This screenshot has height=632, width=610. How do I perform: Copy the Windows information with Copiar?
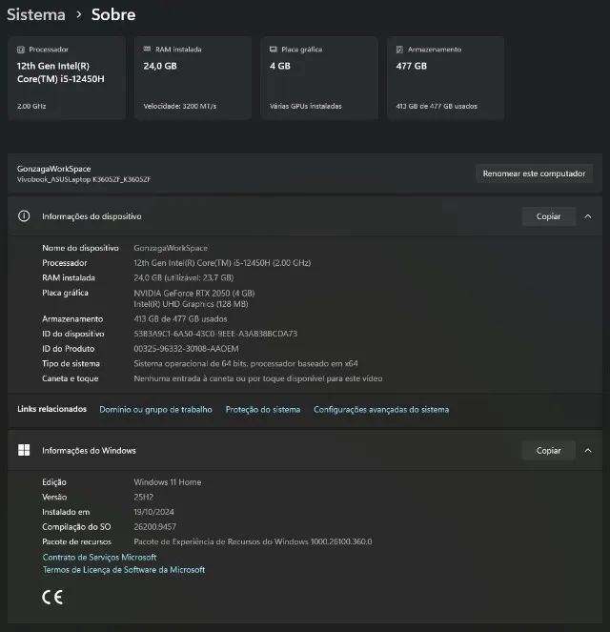pyautogui.click(x=548, y=450)
